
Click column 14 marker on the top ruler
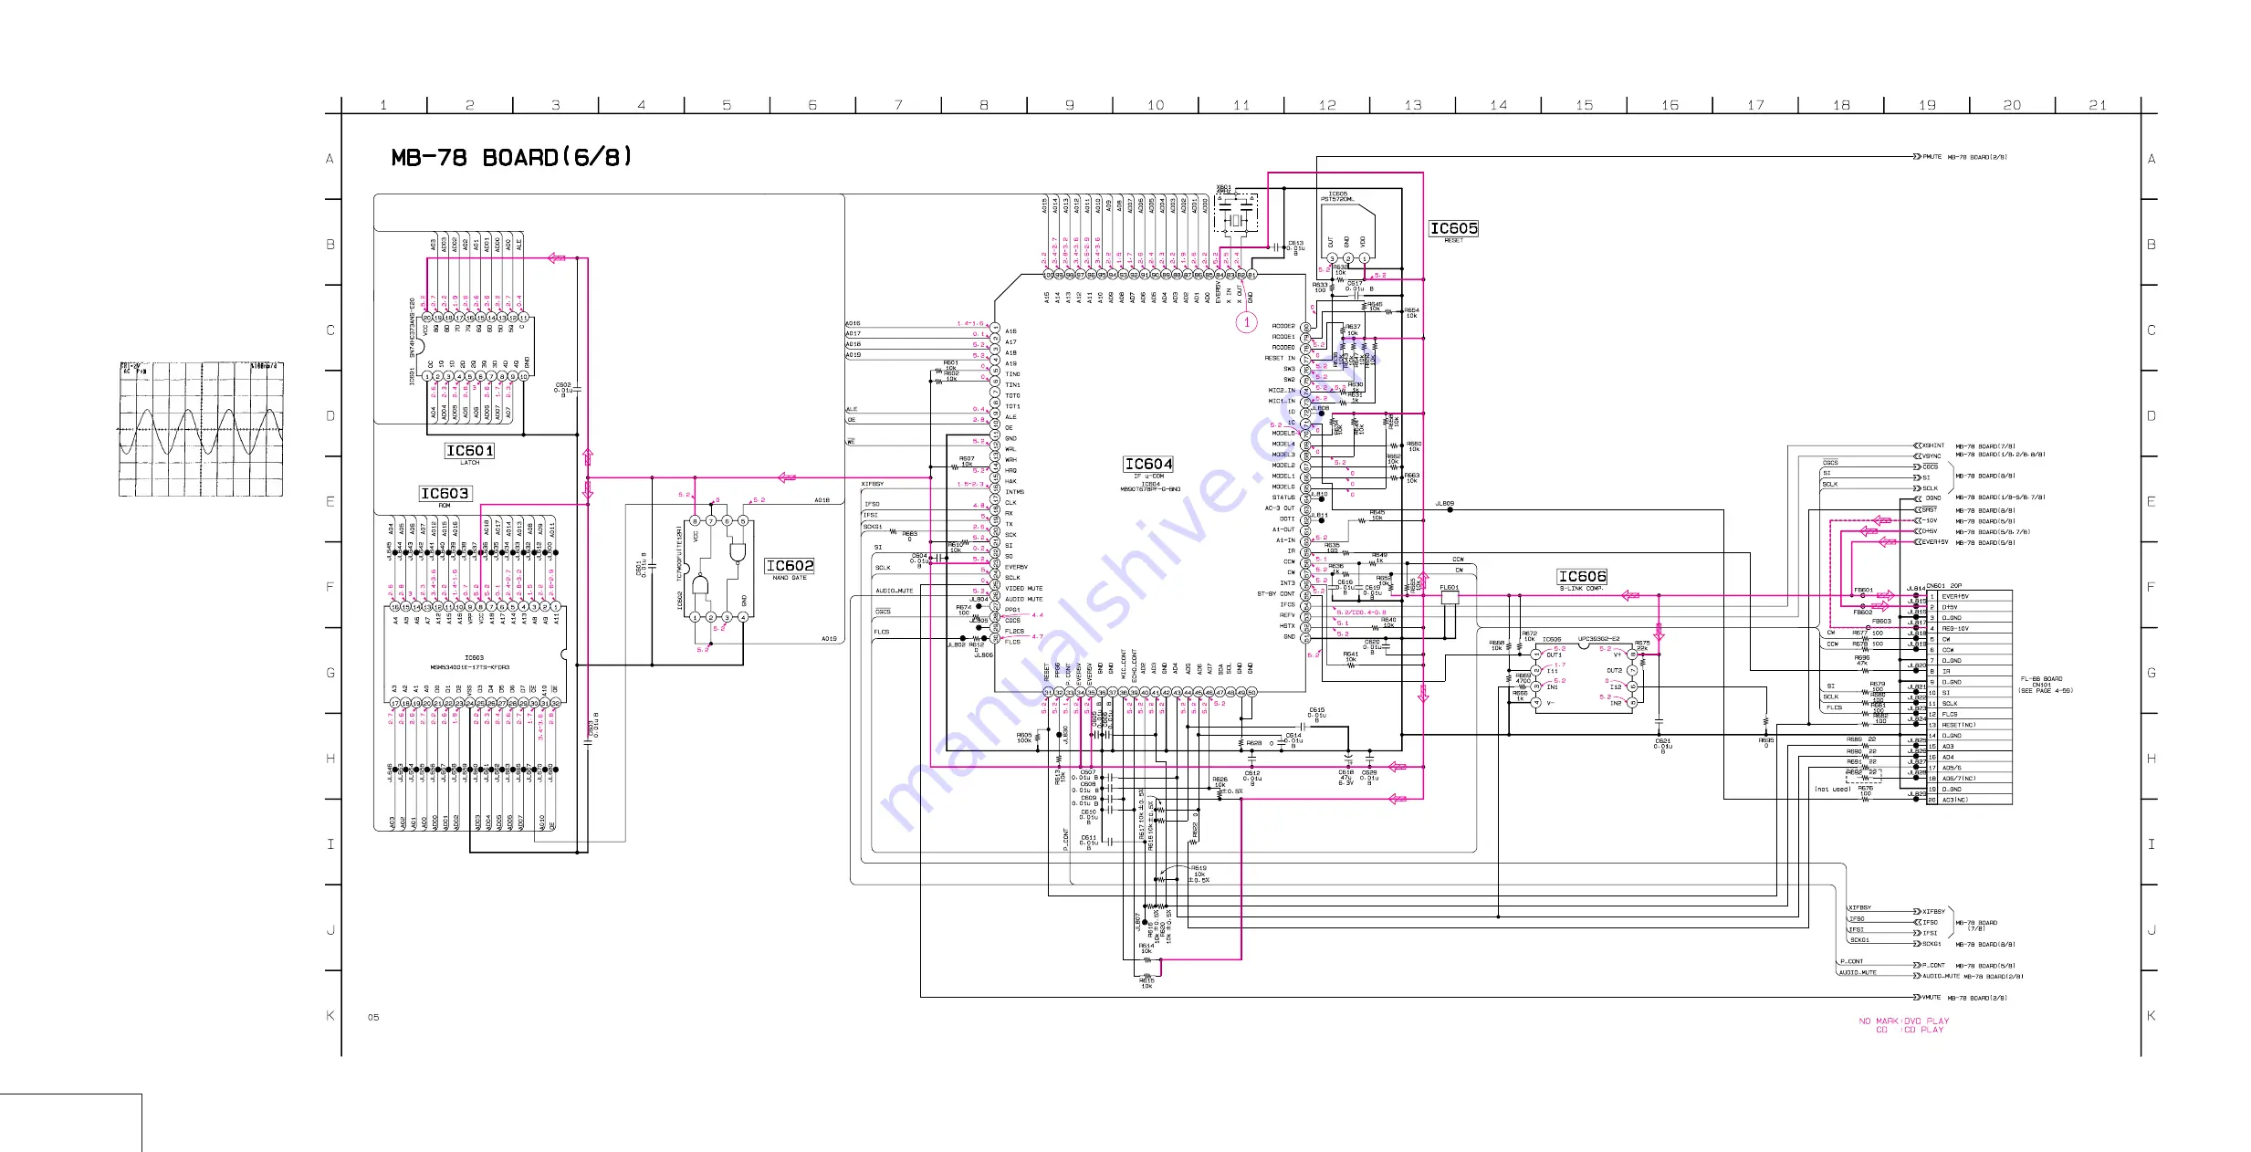(1499, 106)
